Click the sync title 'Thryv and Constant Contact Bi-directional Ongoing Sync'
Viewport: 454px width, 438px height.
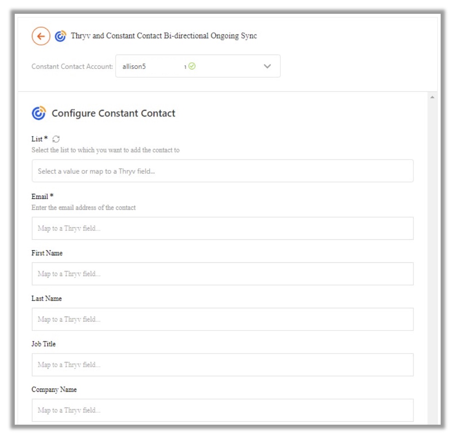163,36
